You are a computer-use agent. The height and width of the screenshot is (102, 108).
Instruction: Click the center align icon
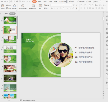84,8
